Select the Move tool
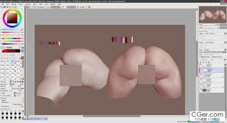 [x=2, y=58]
